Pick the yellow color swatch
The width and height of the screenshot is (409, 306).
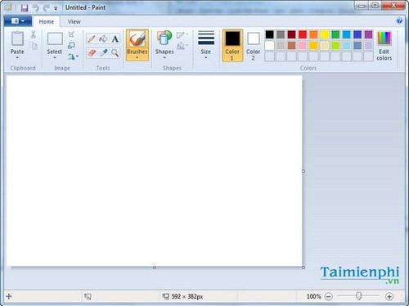pyautogui.click(x=325, y=34)
